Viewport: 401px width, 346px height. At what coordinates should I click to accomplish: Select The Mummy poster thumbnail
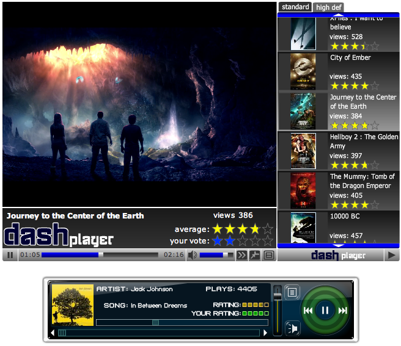(303, 191)
